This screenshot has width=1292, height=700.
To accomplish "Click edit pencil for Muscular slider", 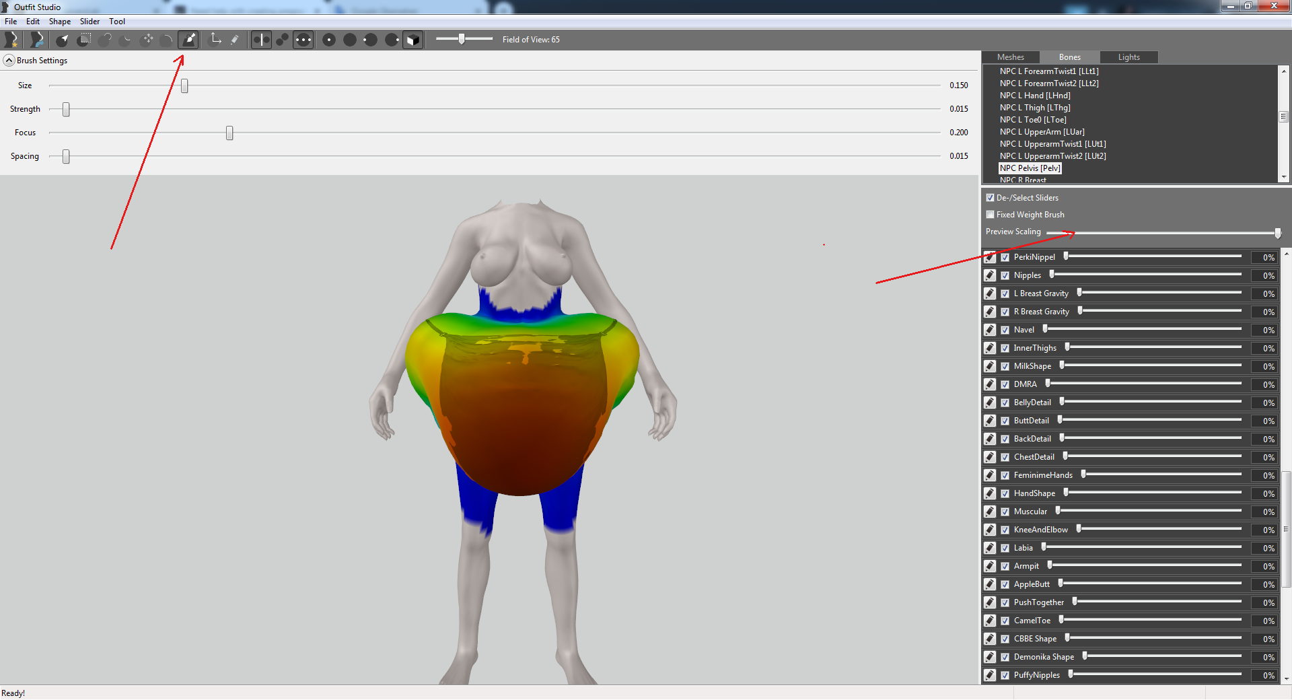I will click(990, 512).
